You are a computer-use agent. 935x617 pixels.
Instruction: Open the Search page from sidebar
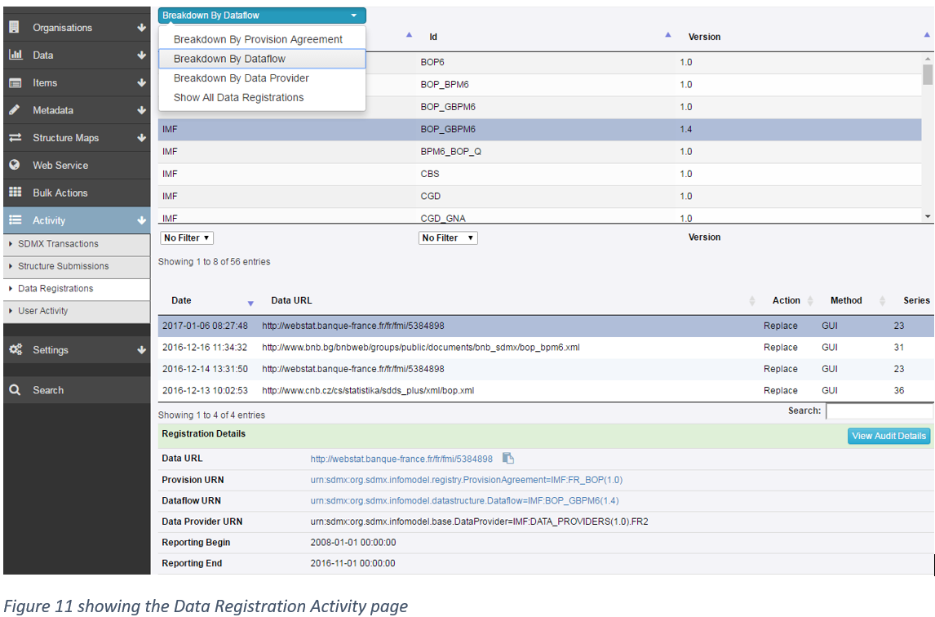tap(47, 390)
